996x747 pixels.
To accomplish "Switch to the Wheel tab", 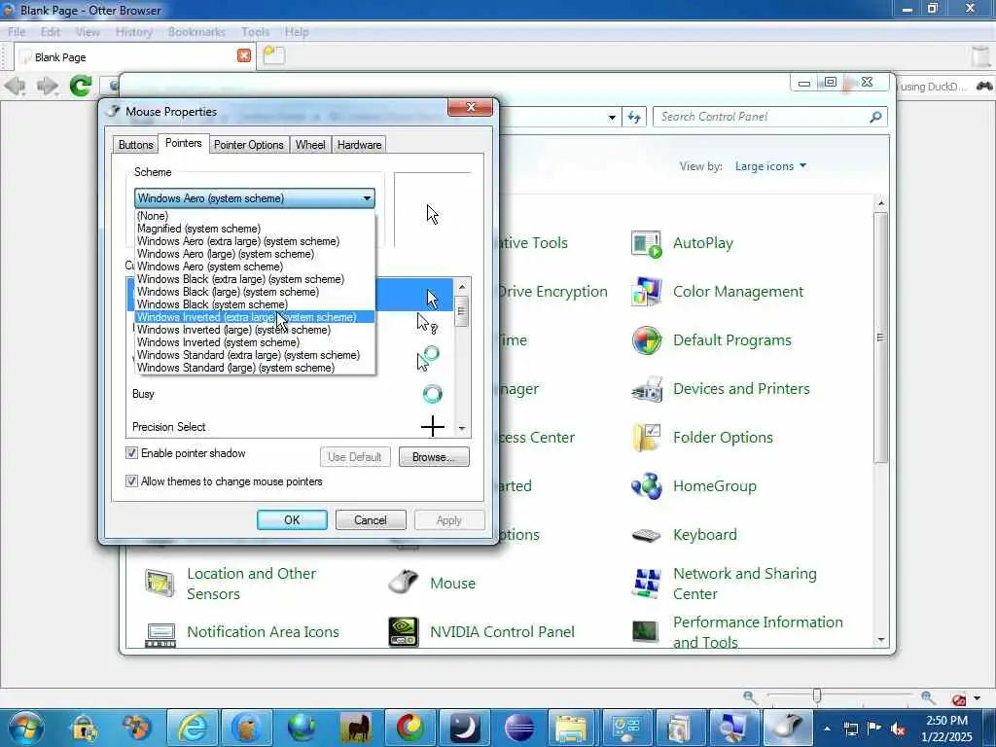I will coord(310,145).
